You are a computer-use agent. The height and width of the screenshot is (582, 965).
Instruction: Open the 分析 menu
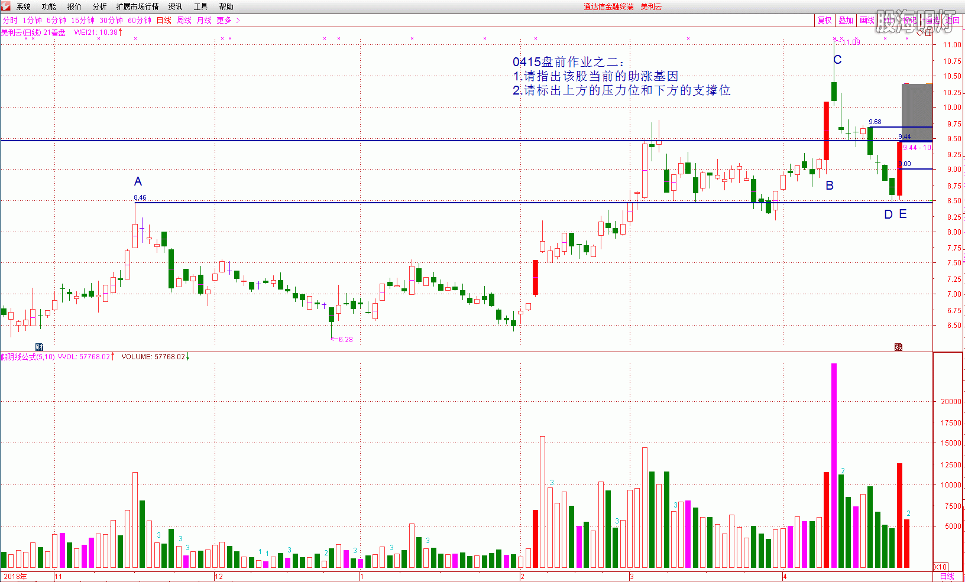(x=100, y=6)
